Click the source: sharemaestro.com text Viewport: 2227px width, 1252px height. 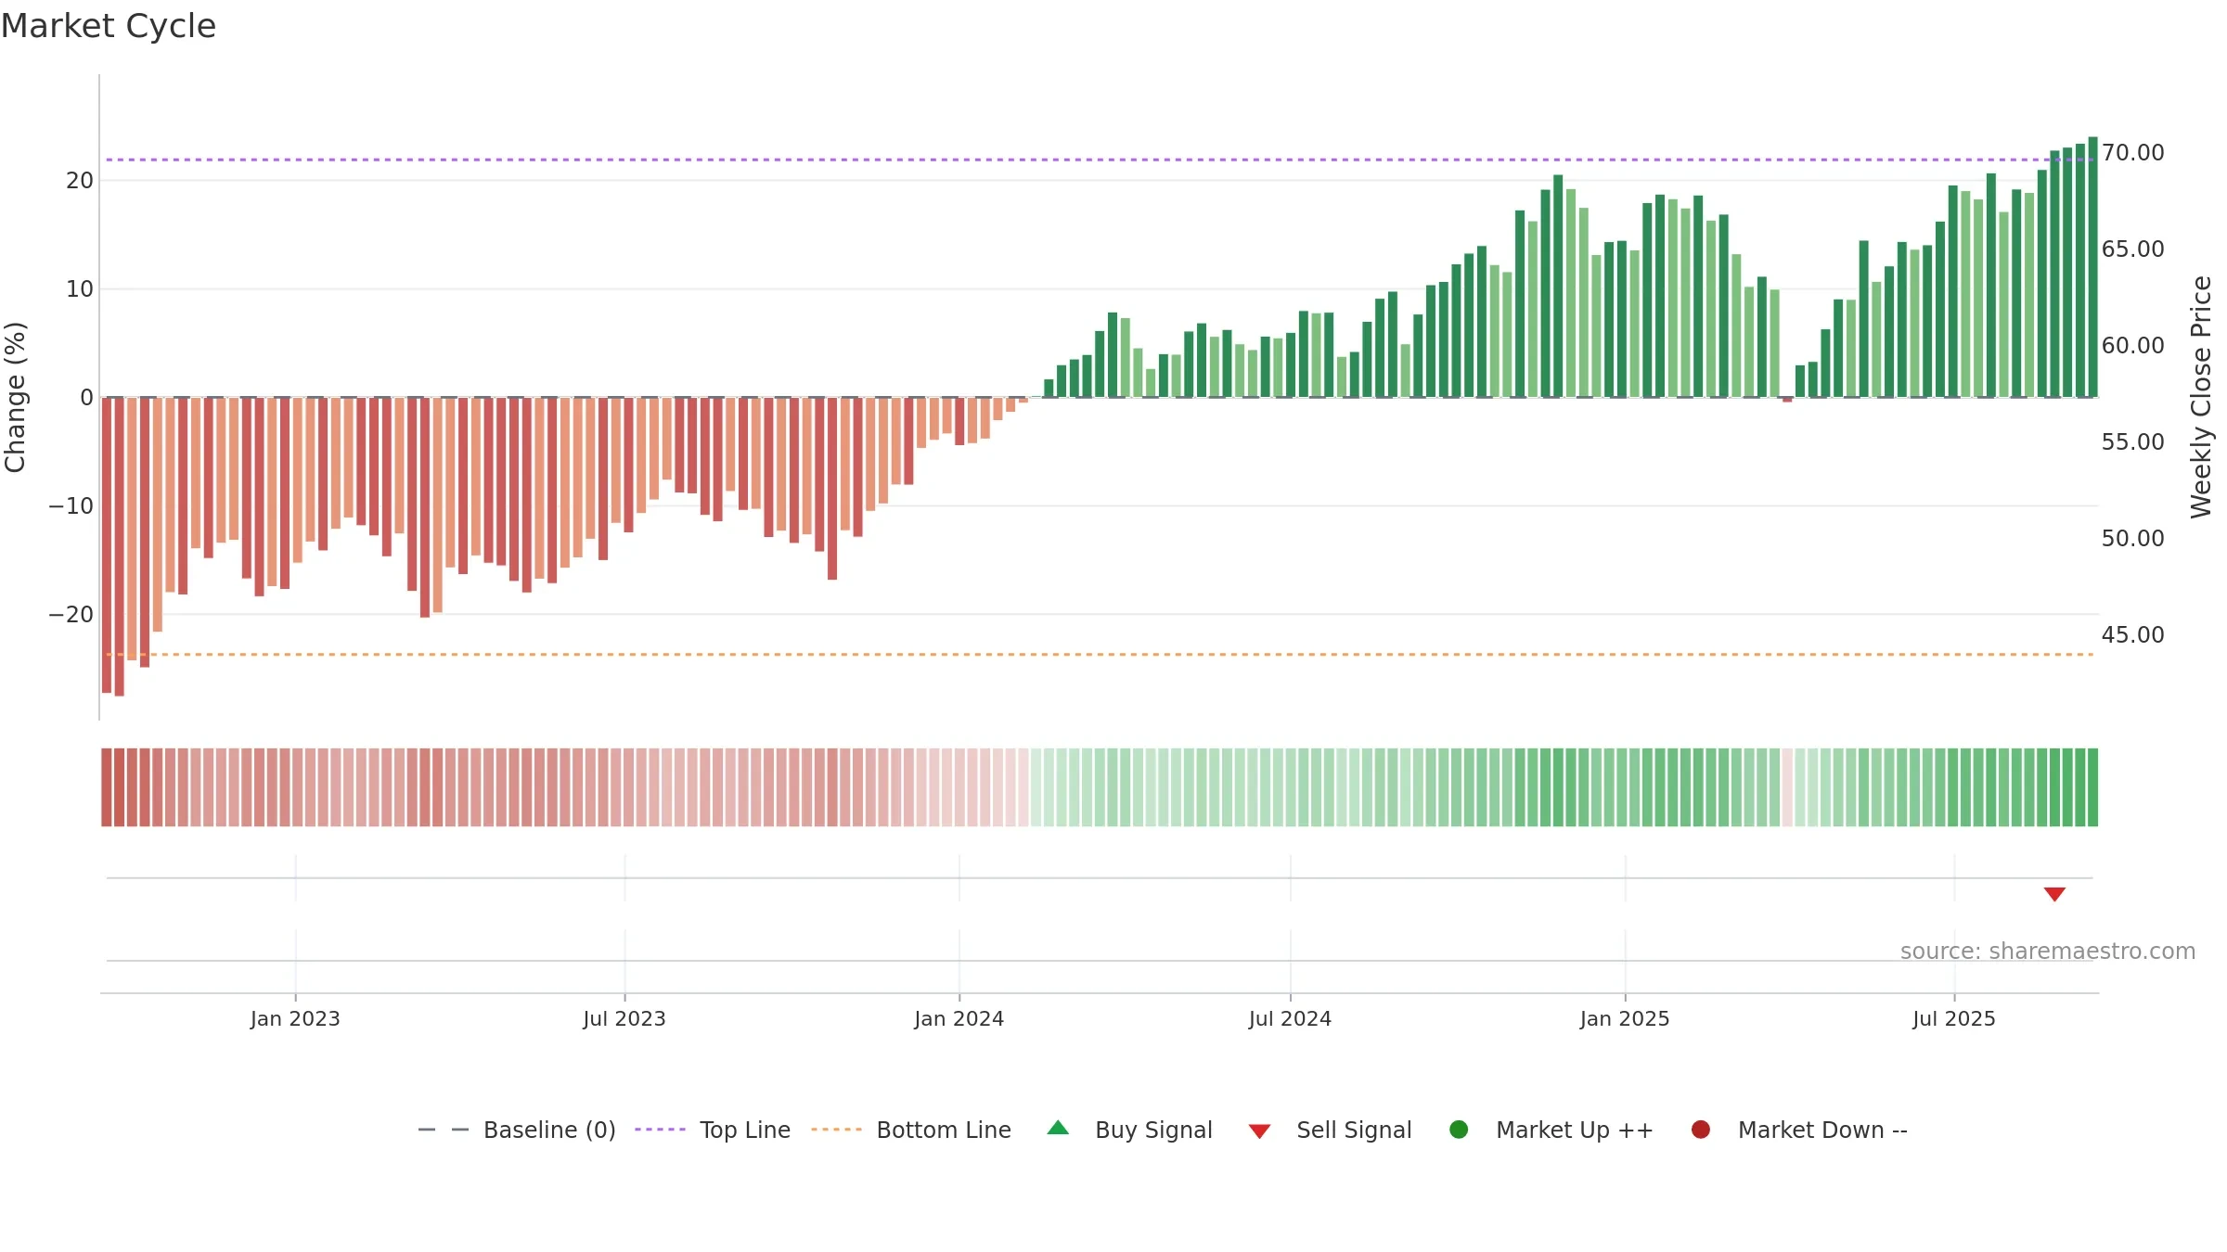pyautogui.click(x=2048, y=952)
